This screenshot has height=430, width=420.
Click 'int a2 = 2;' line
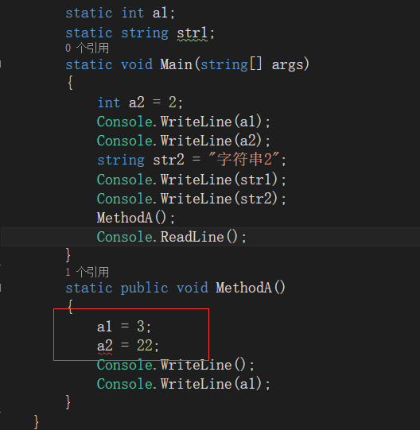pos(140,103)
